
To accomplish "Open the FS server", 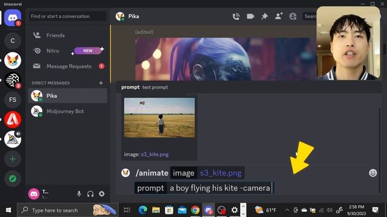I will click(x=13, y=99).
